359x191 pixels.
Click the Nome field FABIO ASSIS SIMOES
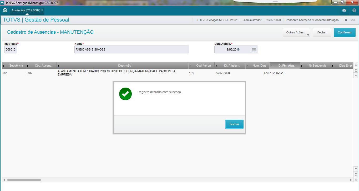pos(132,49)
